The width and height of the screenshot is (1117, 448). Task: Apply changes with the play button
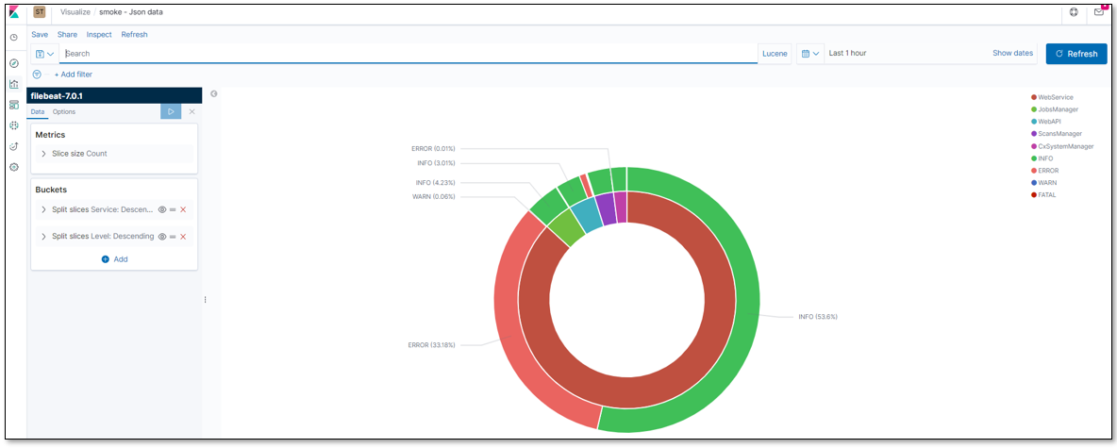click(171, 112)
